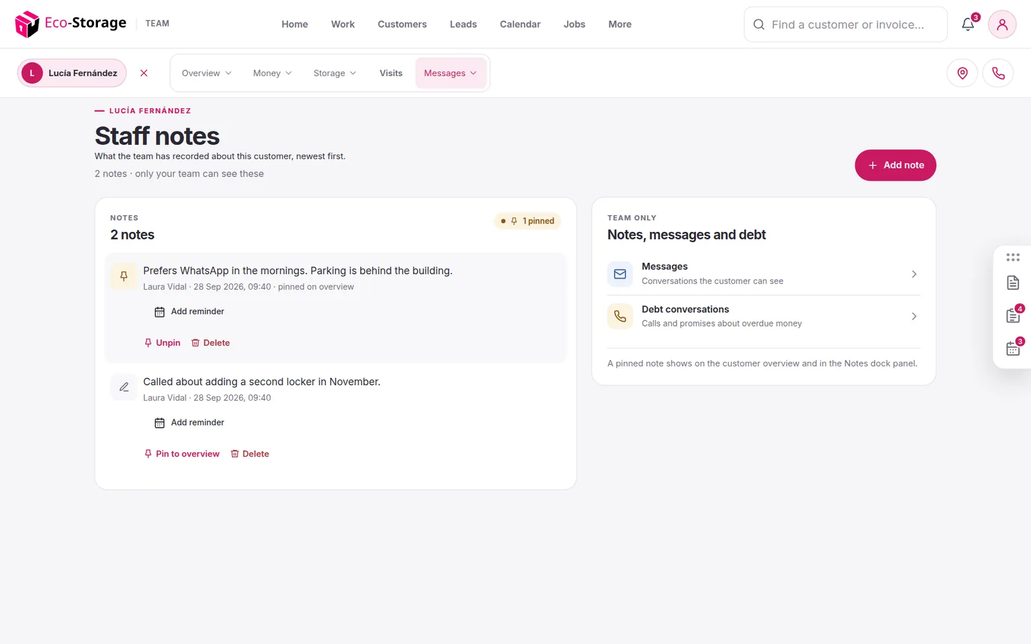Image resolution: width=1031 pixels, height=644 pixels.
Task: Open dock calendar icon with badge 3
Action: [x=1013, y=348]
